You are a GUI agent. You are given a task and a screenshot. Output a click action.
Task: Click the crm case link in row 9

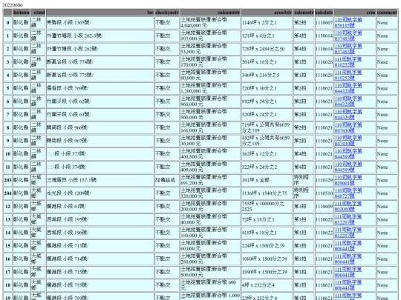348,141
